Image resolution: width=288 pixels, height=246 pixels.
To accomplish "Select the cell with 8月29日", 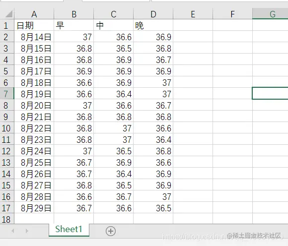I will coord(34,208).
